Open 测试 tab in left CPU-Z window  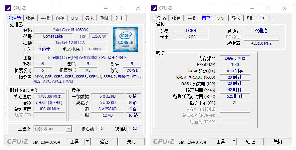pos(104,18)
